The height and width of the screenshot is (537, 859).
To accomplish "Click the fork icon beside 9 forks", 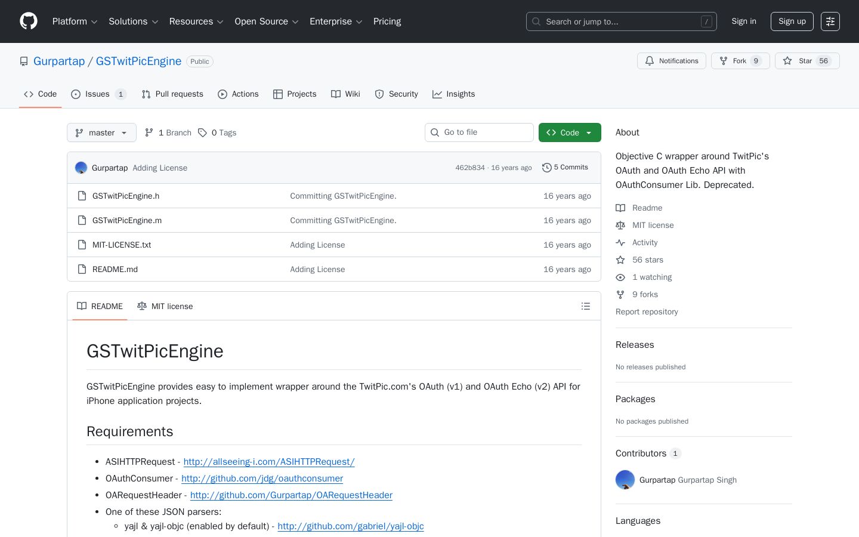I will (620, 294).
